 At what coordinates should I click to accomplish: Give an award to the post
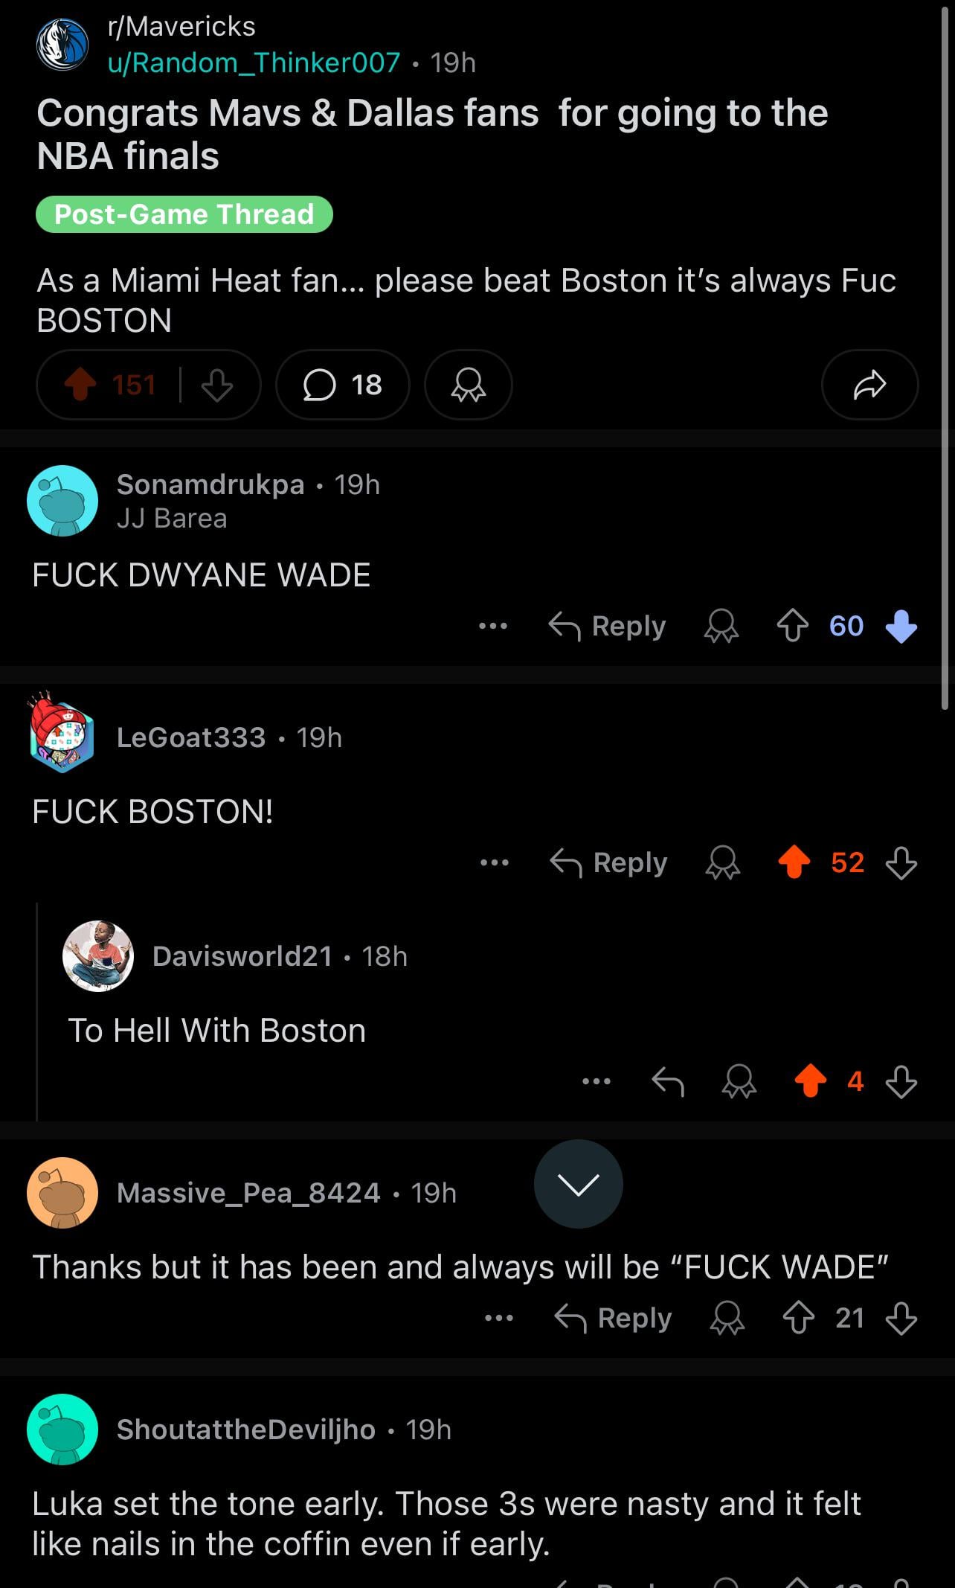tap(468, 385)
